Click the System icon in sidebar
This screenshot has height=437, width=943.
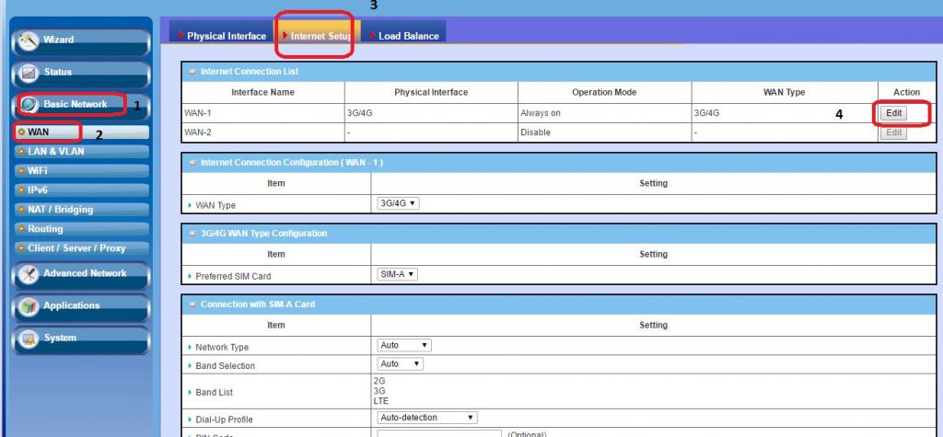click(28, 339)
